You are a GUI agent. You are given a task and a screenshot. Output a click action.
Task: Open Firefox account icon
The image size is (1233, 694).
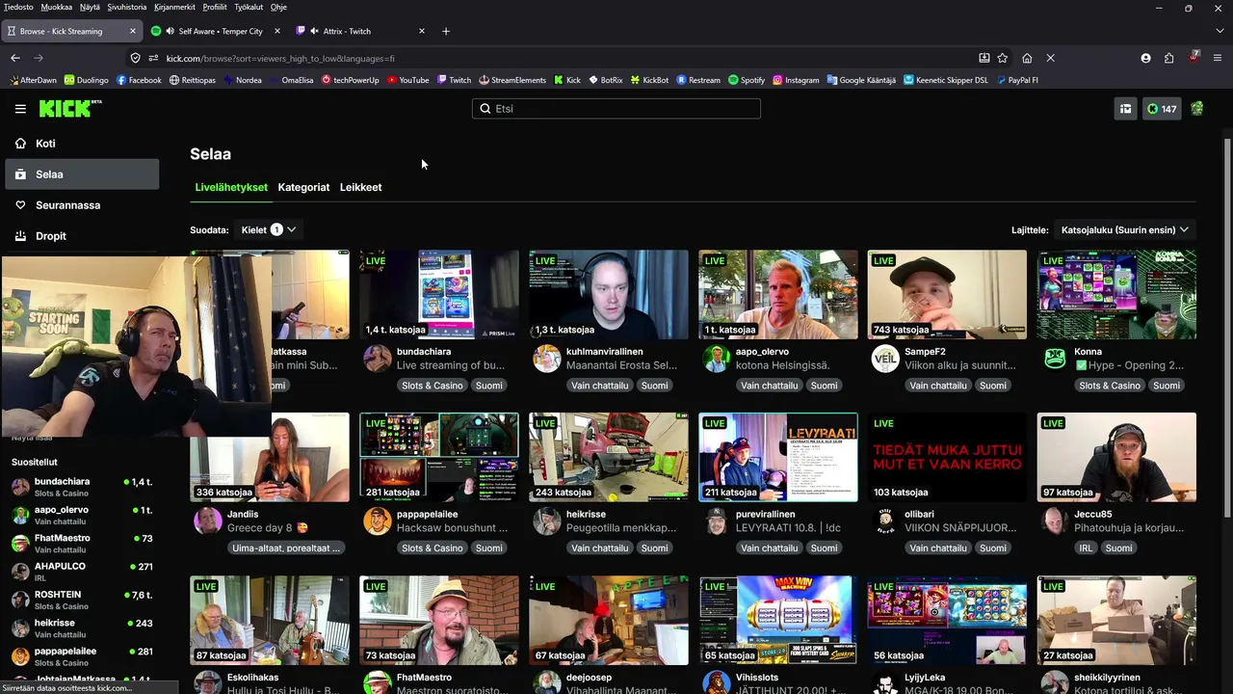coord(1145,58)
